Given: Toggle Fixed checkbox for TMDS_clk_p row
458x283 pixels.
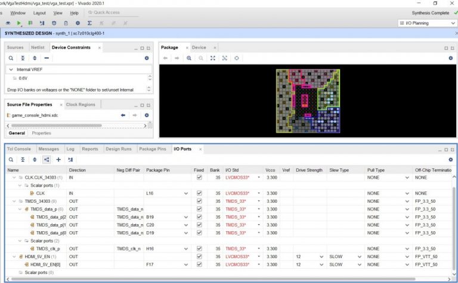Looking at the screenshot, I should (x=199, y=249).
